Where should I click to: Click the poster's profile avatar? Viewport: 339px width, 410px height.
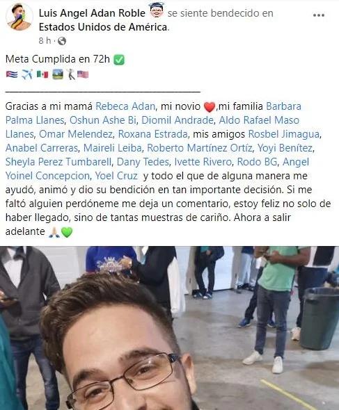[x=19, y=17]
